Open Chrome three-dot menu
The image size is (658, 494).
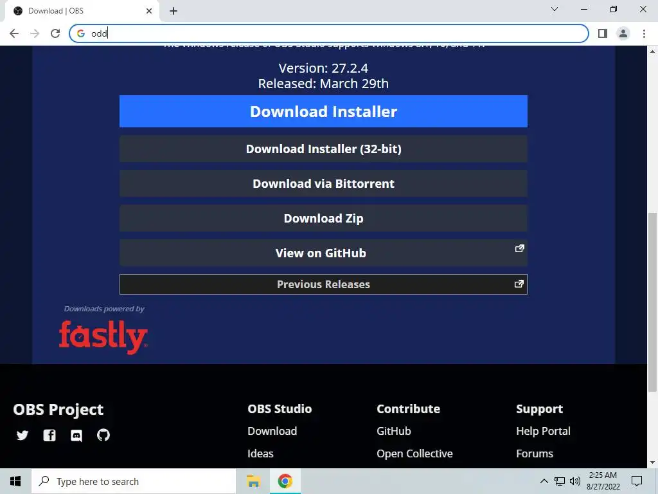coord(644,33)
